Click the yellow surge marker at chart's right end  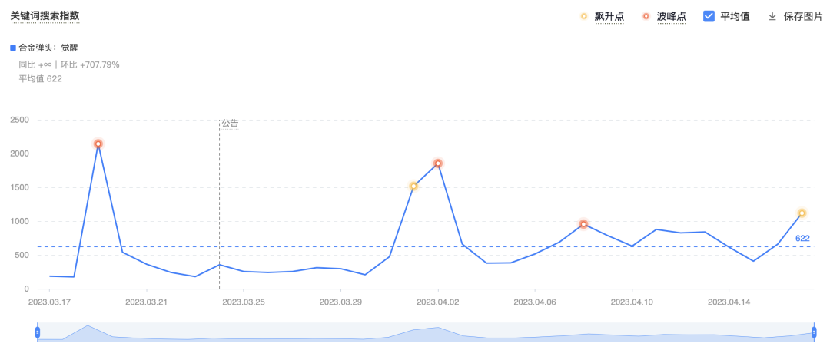tap(802, 213)
